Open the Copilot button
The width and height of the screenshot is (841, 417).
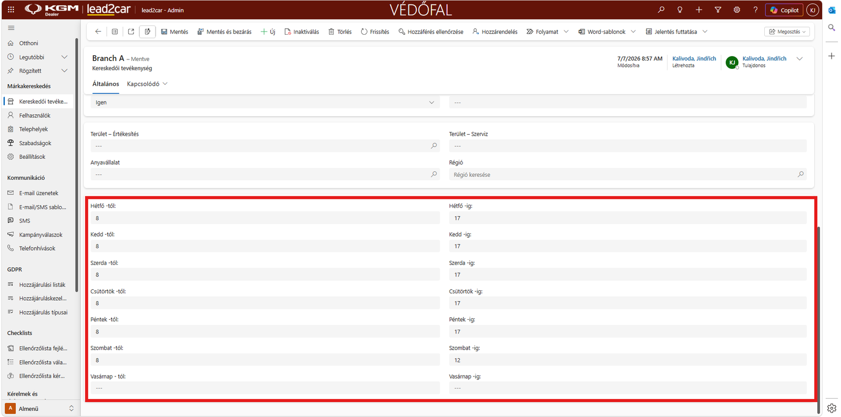coord(784,10)
